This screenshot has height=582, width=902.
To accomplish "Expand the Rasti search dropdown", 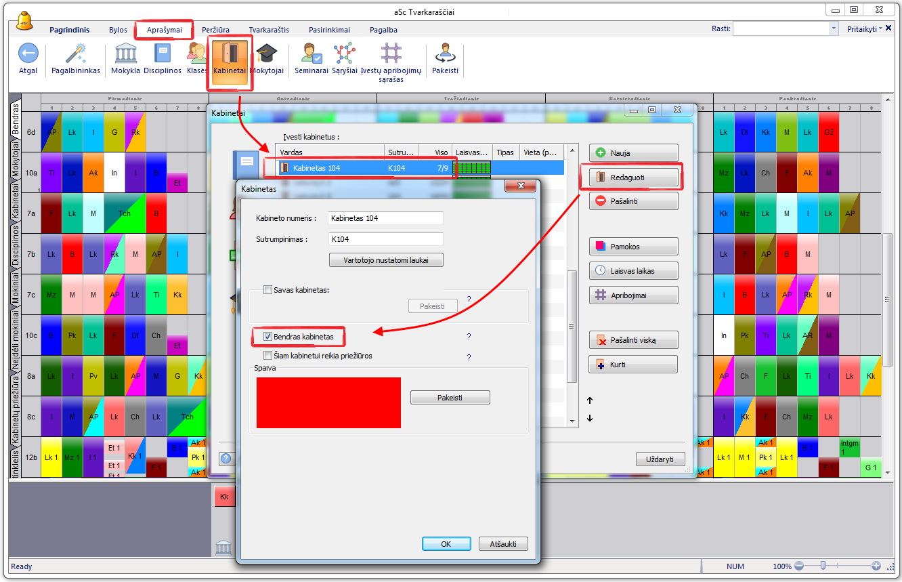I will (x=834, y=29).
